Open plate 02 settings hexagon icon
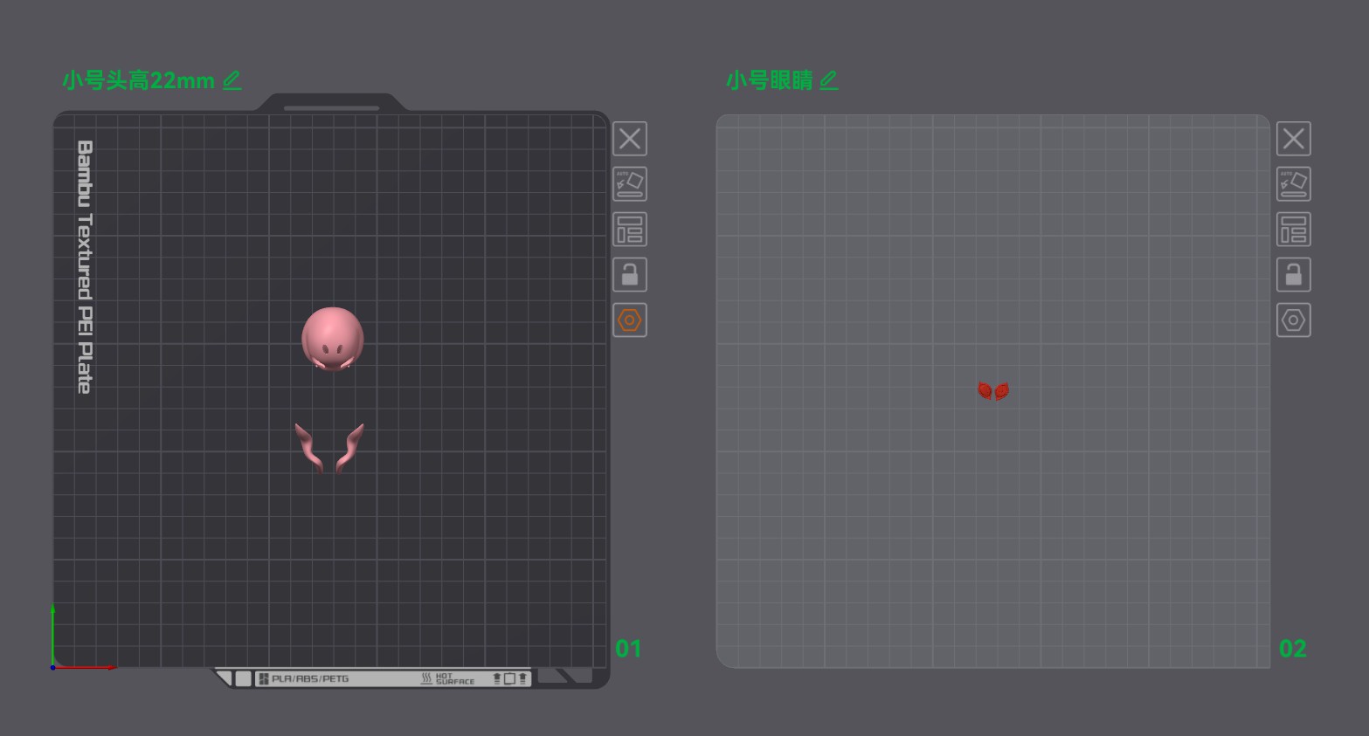Viewport: 1369px width, 736px height. tap(1293, 320)
